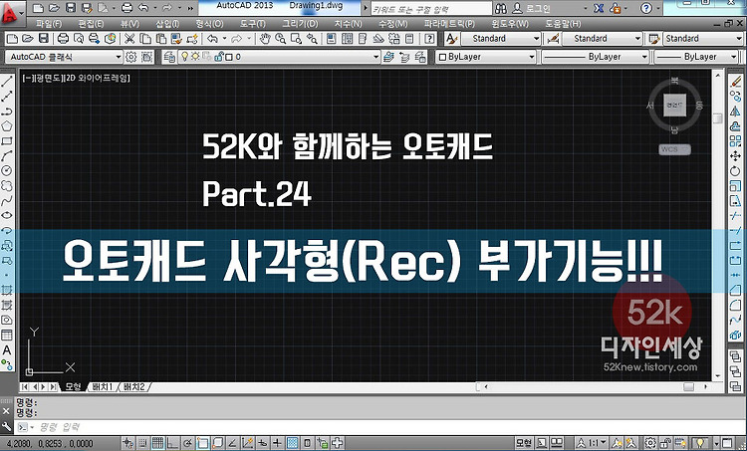This screenshot has width=747, height=451.
Task: Select the Polyline draw tool
Action: click(7, 111)
